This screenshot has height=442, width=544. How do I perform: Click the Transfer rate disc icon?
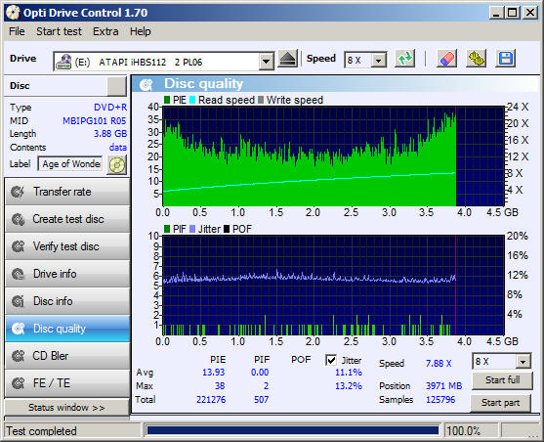(18, 192)
